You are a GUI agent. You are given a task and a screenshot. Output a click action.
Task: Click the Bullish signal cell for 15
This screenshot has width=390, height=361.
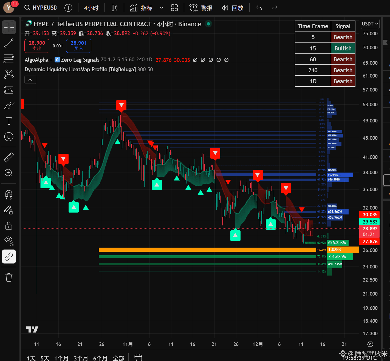point(343,48)
